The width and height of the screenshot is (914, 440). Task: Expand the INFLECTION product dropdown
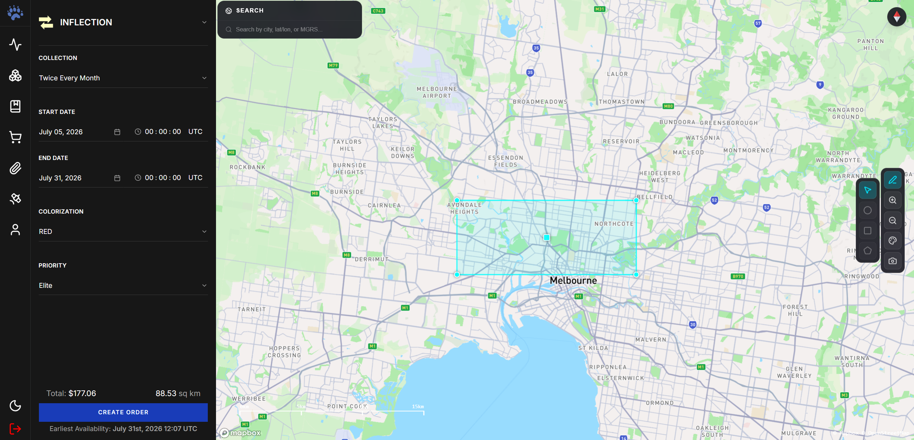click(123, 22)
